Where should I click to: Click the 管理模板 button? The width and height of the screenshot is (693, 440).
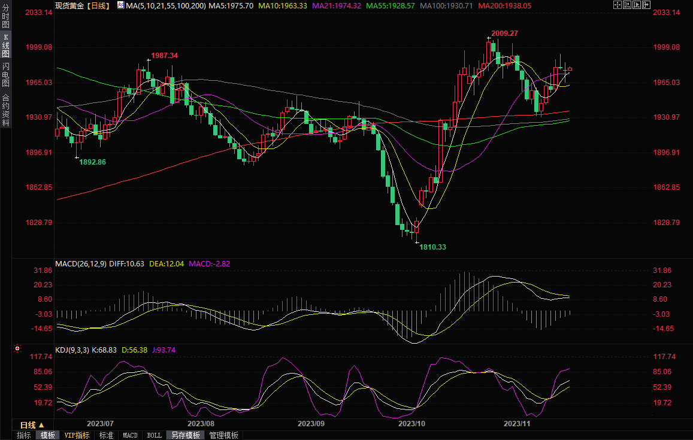(223, 435)
